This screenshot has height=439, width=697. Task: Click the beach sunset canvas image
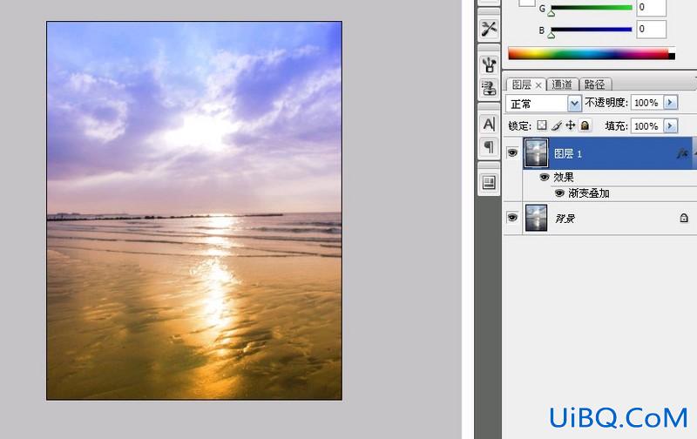[x=194, y=211]
